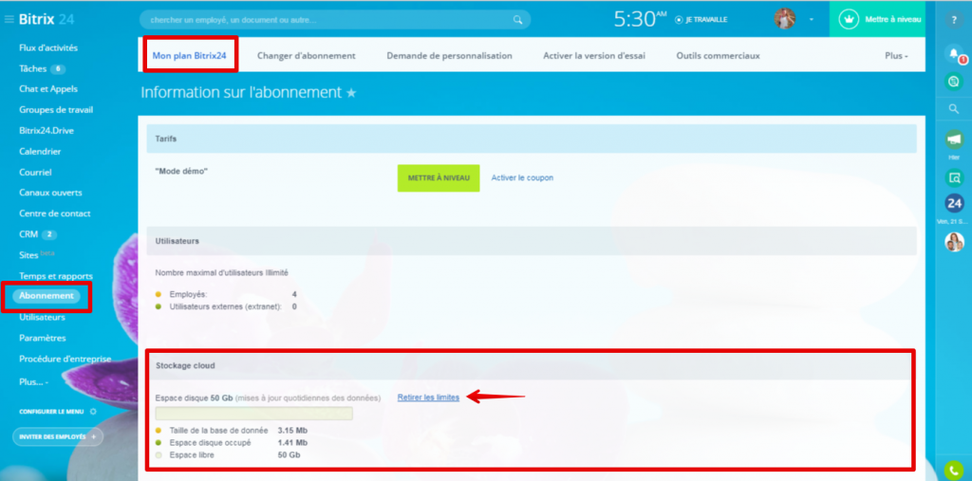Click the green chat icon in right panel
The image size is (972, 481).
point(954,82)
